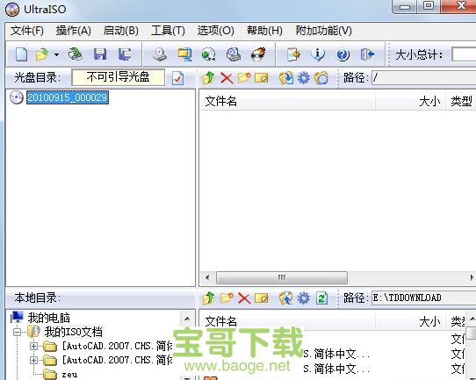Click red Delete X in local pane

[x=244, y=298]
